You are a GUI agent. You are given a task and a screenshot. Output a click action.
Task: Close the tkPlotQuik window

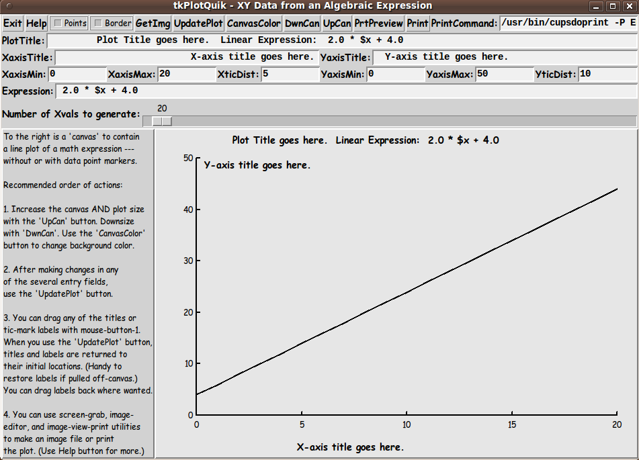coord(630,6)
